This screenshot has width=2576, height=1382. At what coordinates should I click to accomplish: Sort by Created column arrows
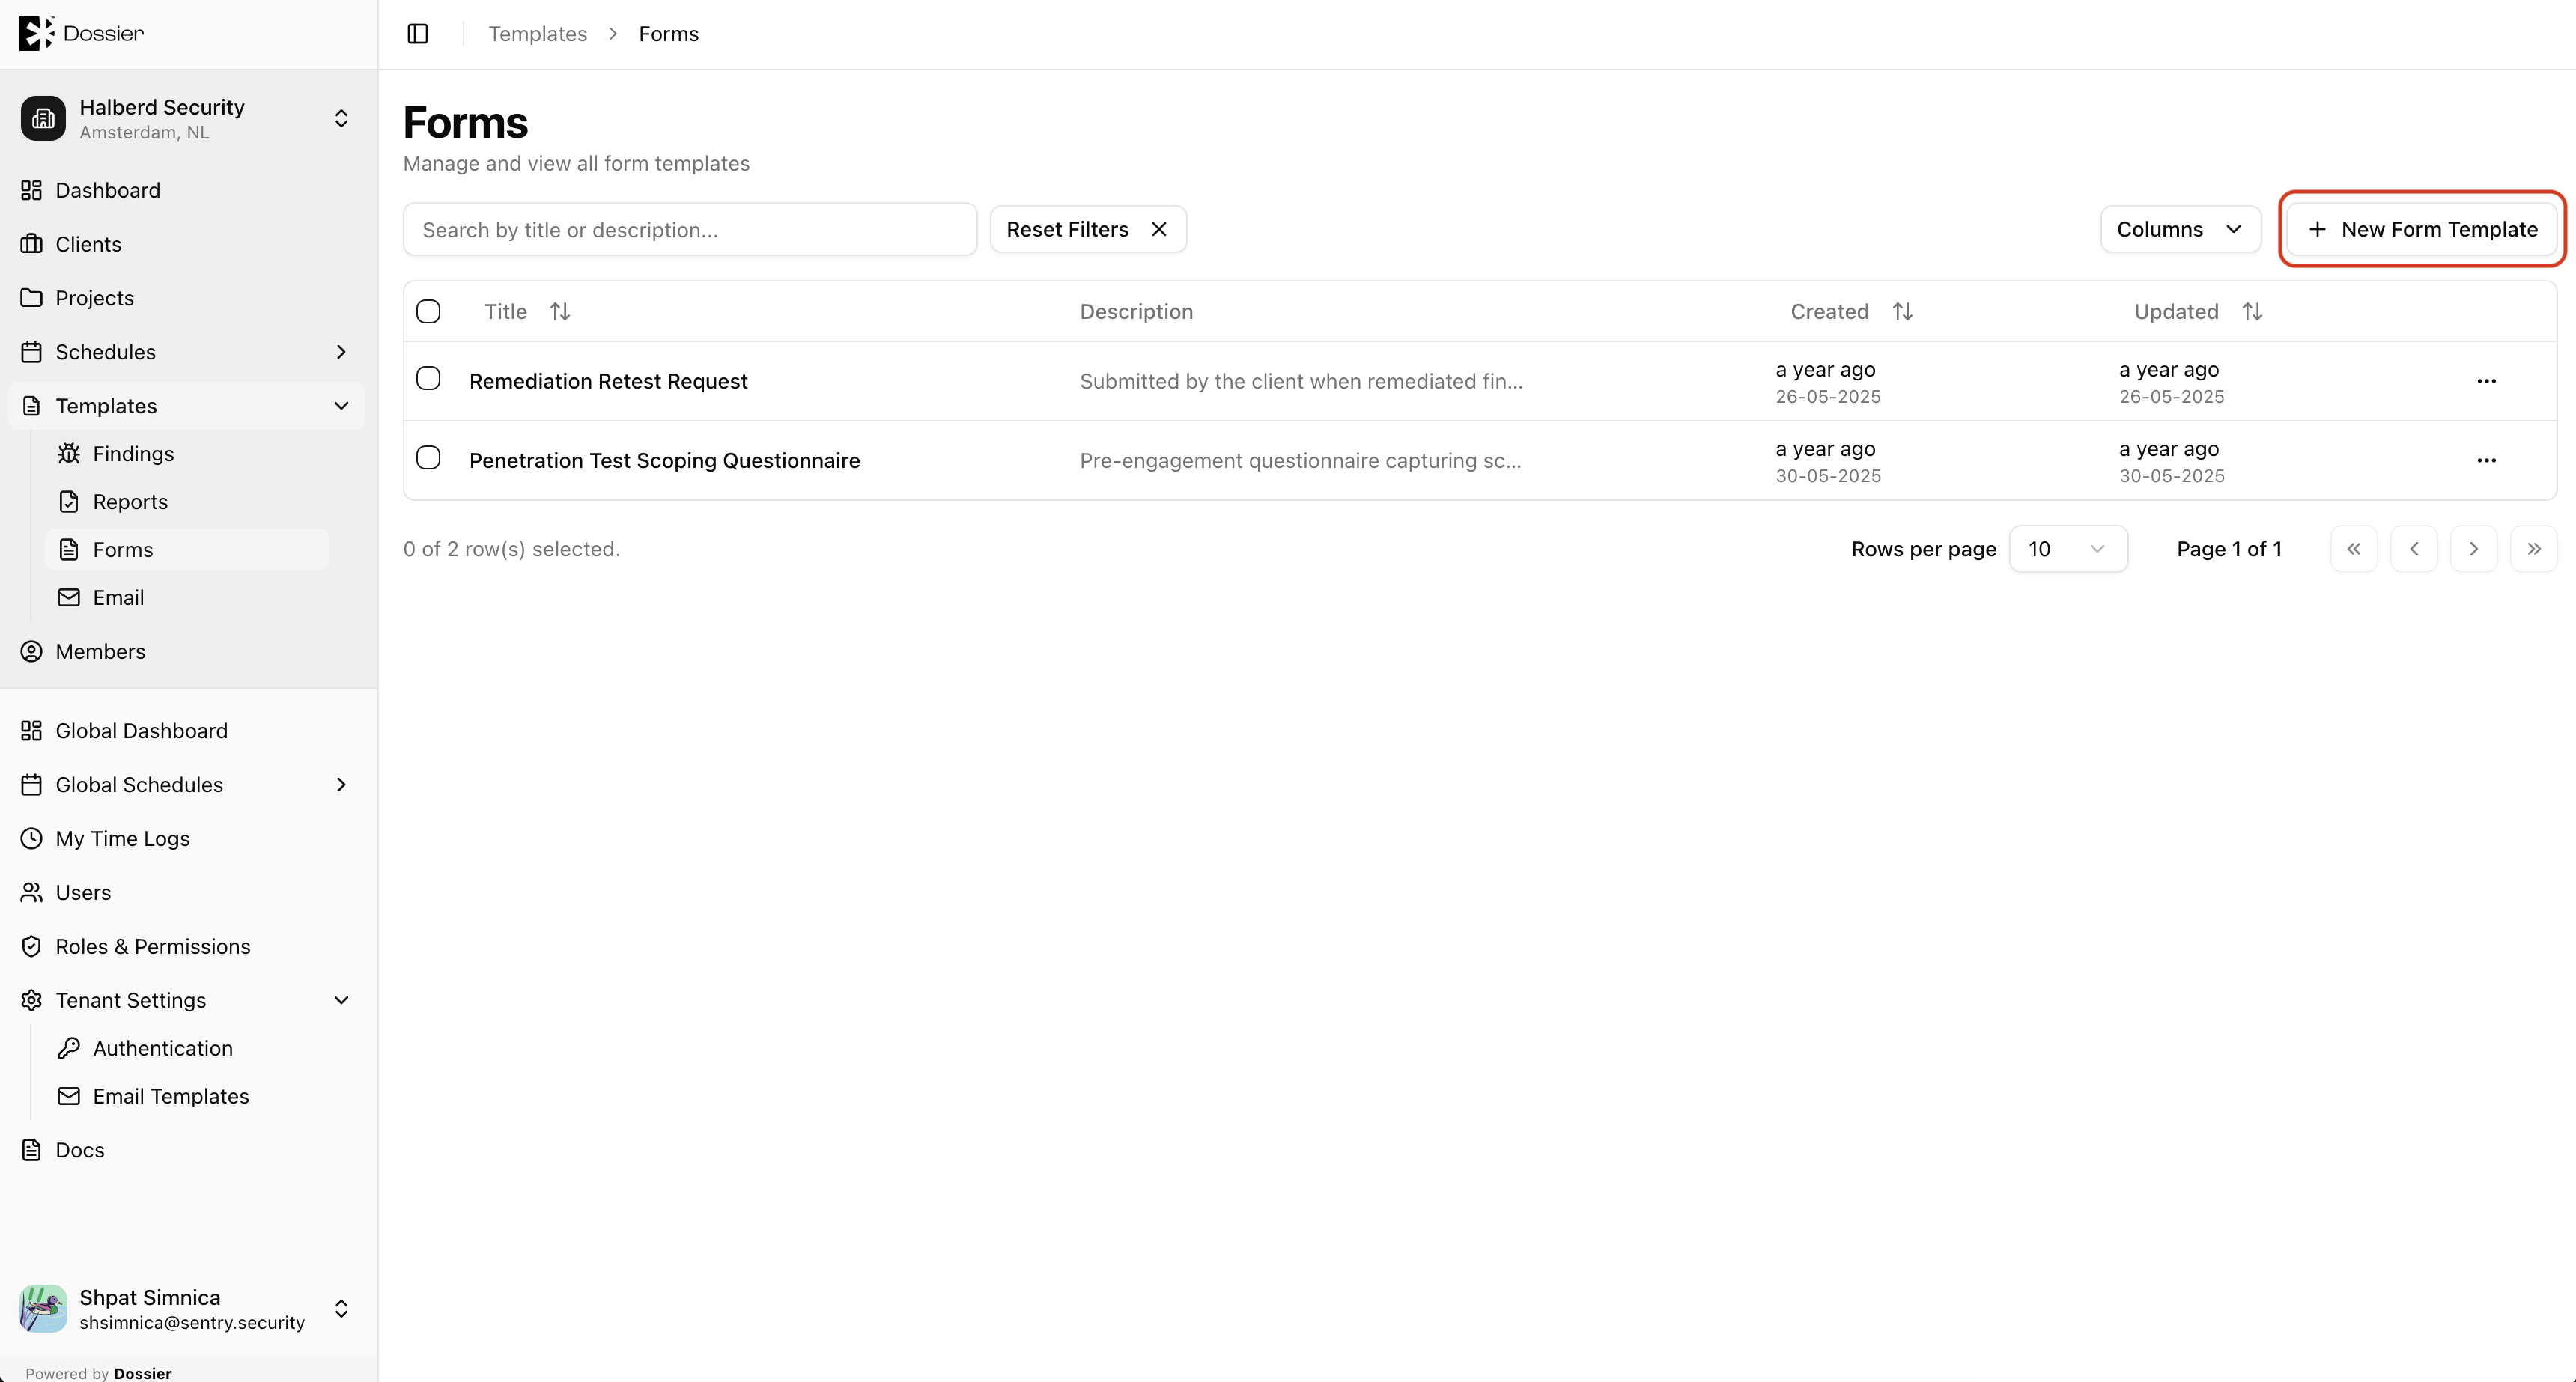click(1902, 312)
